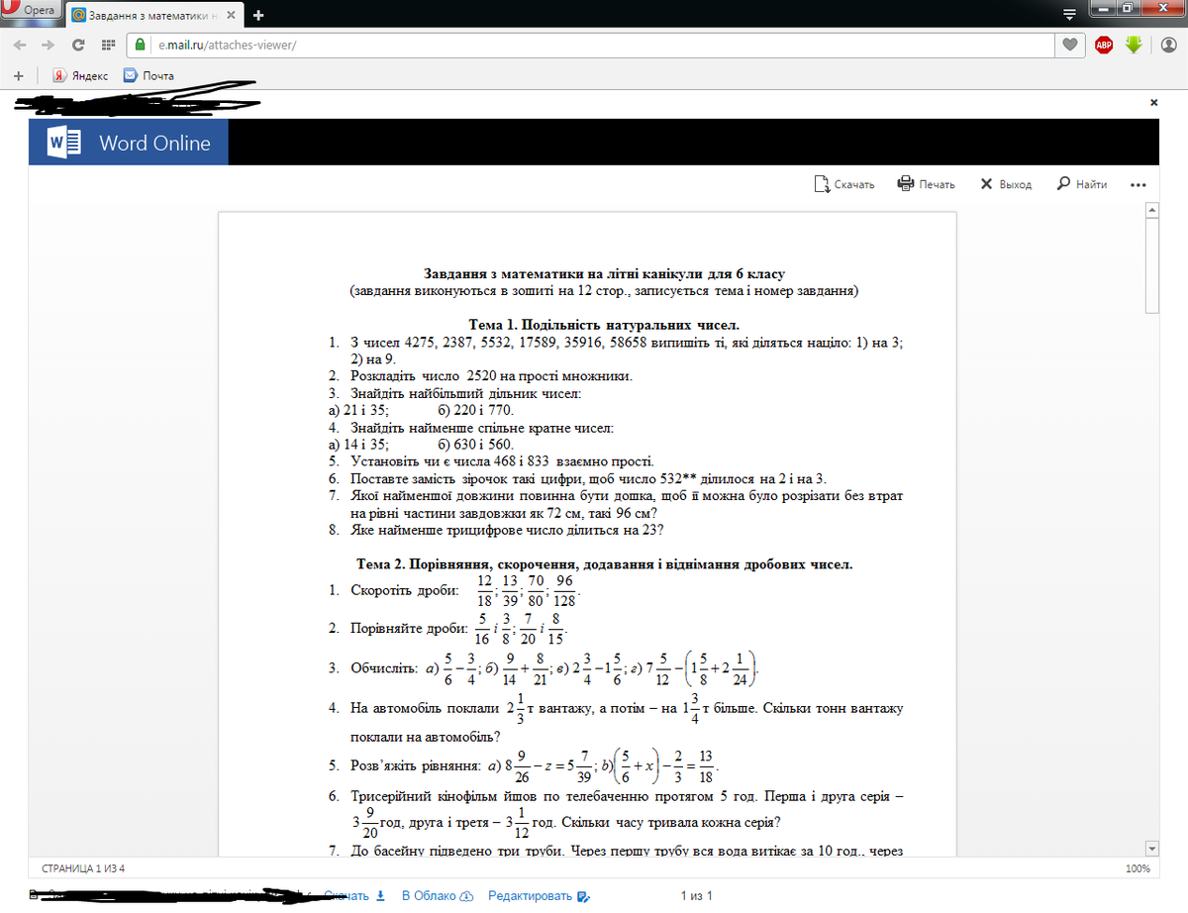This screenshot has height=913, width=1188.
Task: Click the document vertical scrollbar thumb
Action: point(1151,265)
